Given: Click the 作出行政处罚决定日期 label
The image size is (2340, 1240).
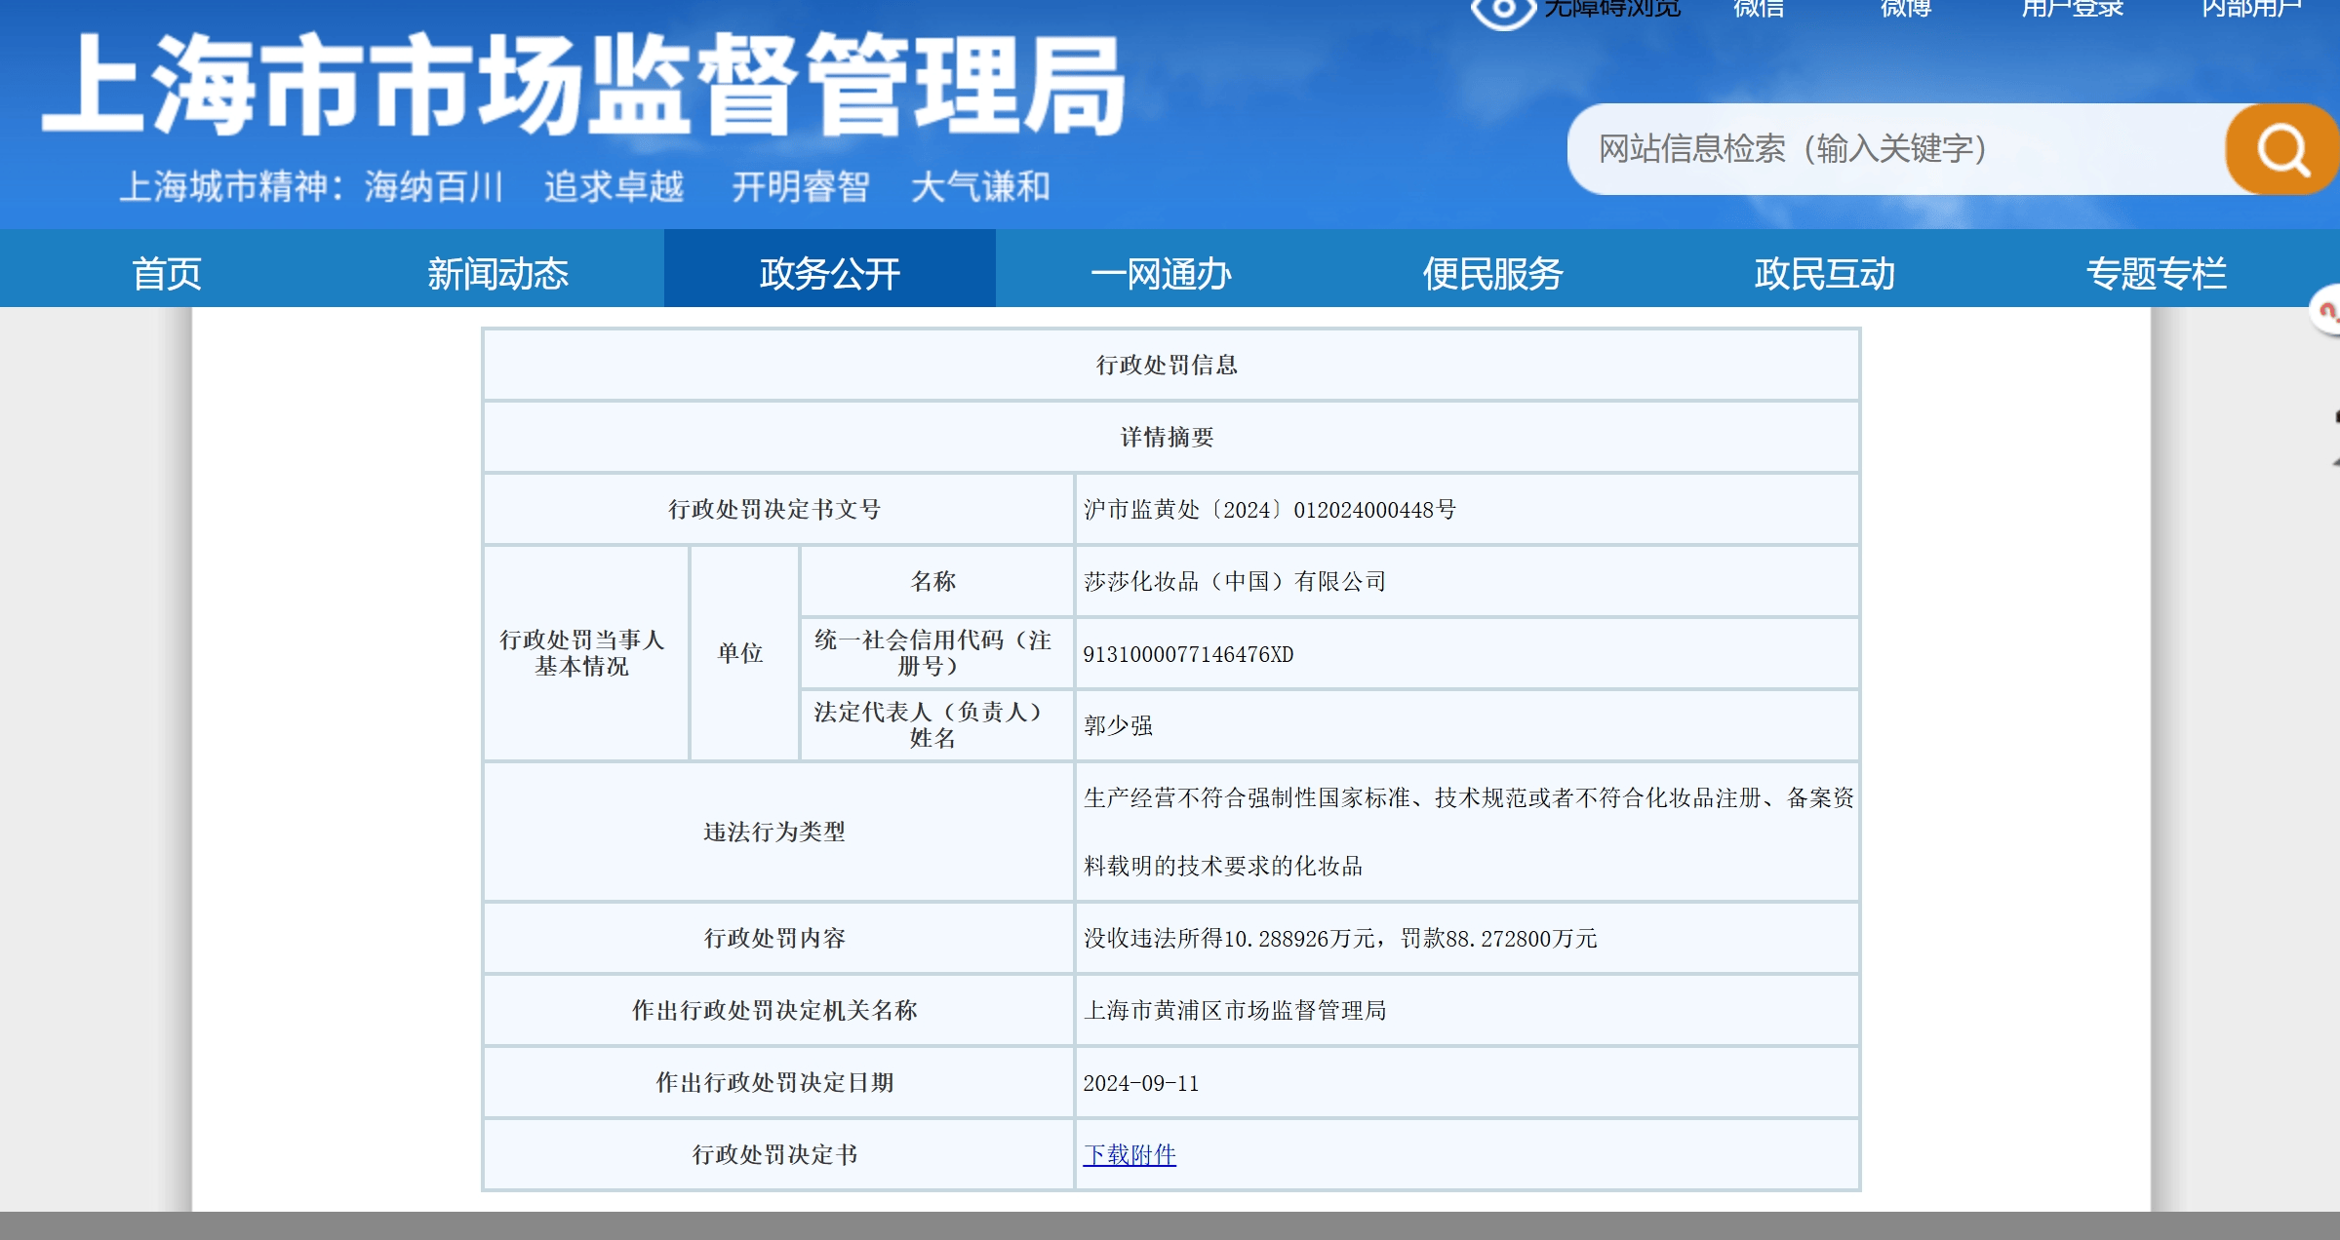Looking at the screenshot, I should (777, 1082).
